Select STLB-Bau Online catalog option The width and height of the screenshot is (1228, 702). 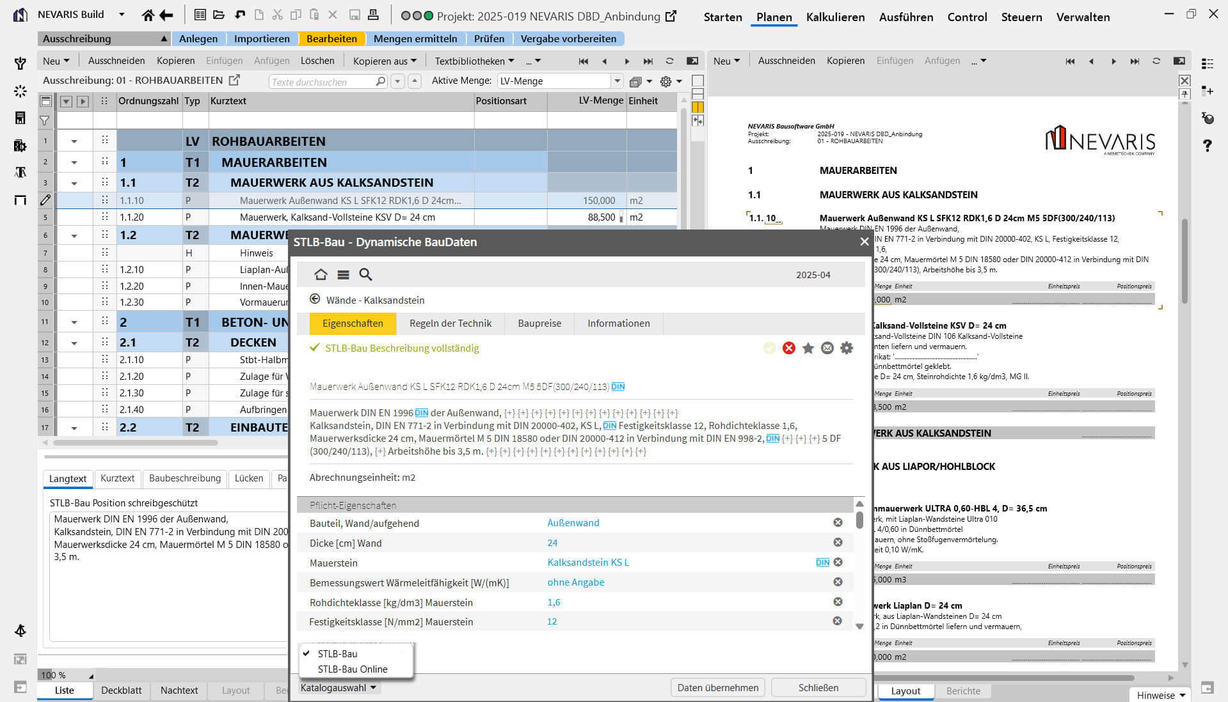[x=353, y=669]
